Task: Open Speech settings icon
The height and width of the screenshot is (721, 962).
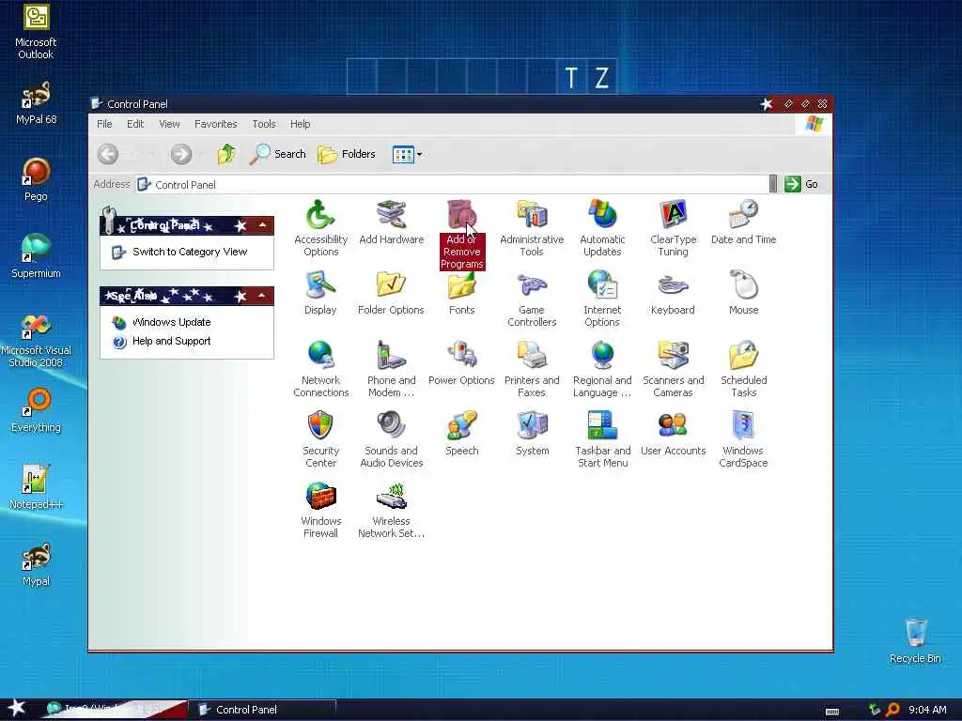Action: [462, 434]
